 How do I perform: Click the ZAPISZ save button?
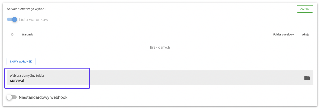[x=305, y=9]
